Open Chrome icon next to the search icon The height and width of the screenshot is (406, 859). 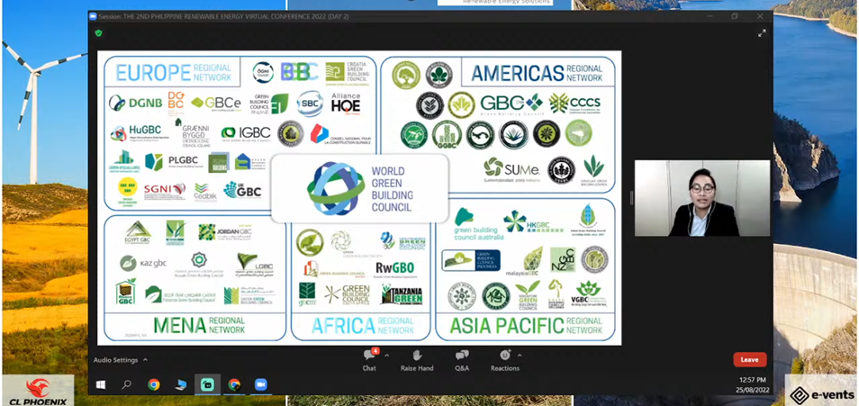[153, 384]
